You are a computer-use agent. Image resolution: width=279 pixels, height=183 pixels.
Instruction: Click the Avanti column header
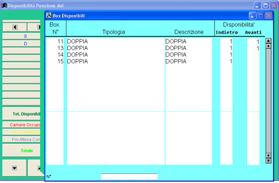point(254,32)
